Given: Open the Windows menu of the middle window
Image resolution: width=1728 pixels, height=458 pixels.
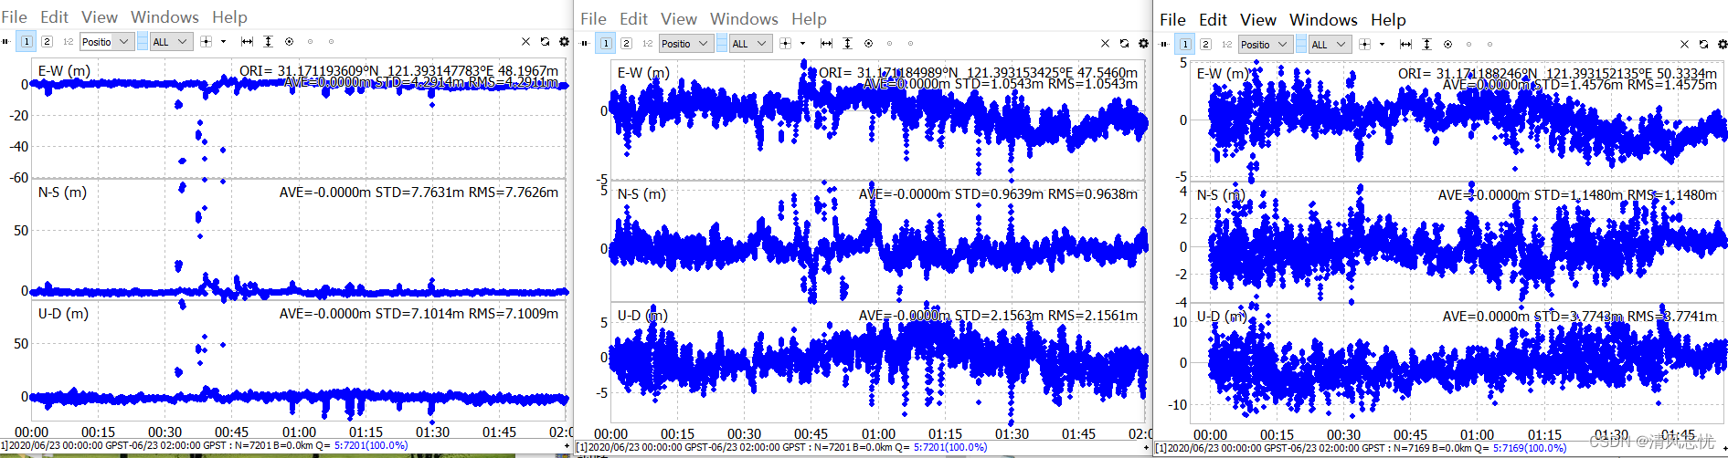Looking at the screenshot, I should click(744, 19).
